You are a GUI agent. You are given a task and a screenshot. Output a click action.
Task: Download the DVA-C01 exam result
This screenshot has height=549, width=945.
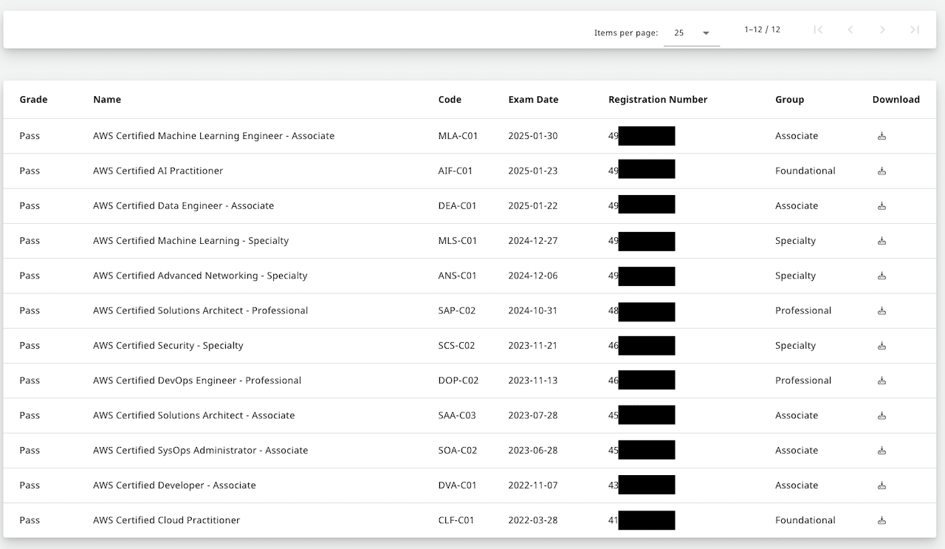[x=882, y=485]
